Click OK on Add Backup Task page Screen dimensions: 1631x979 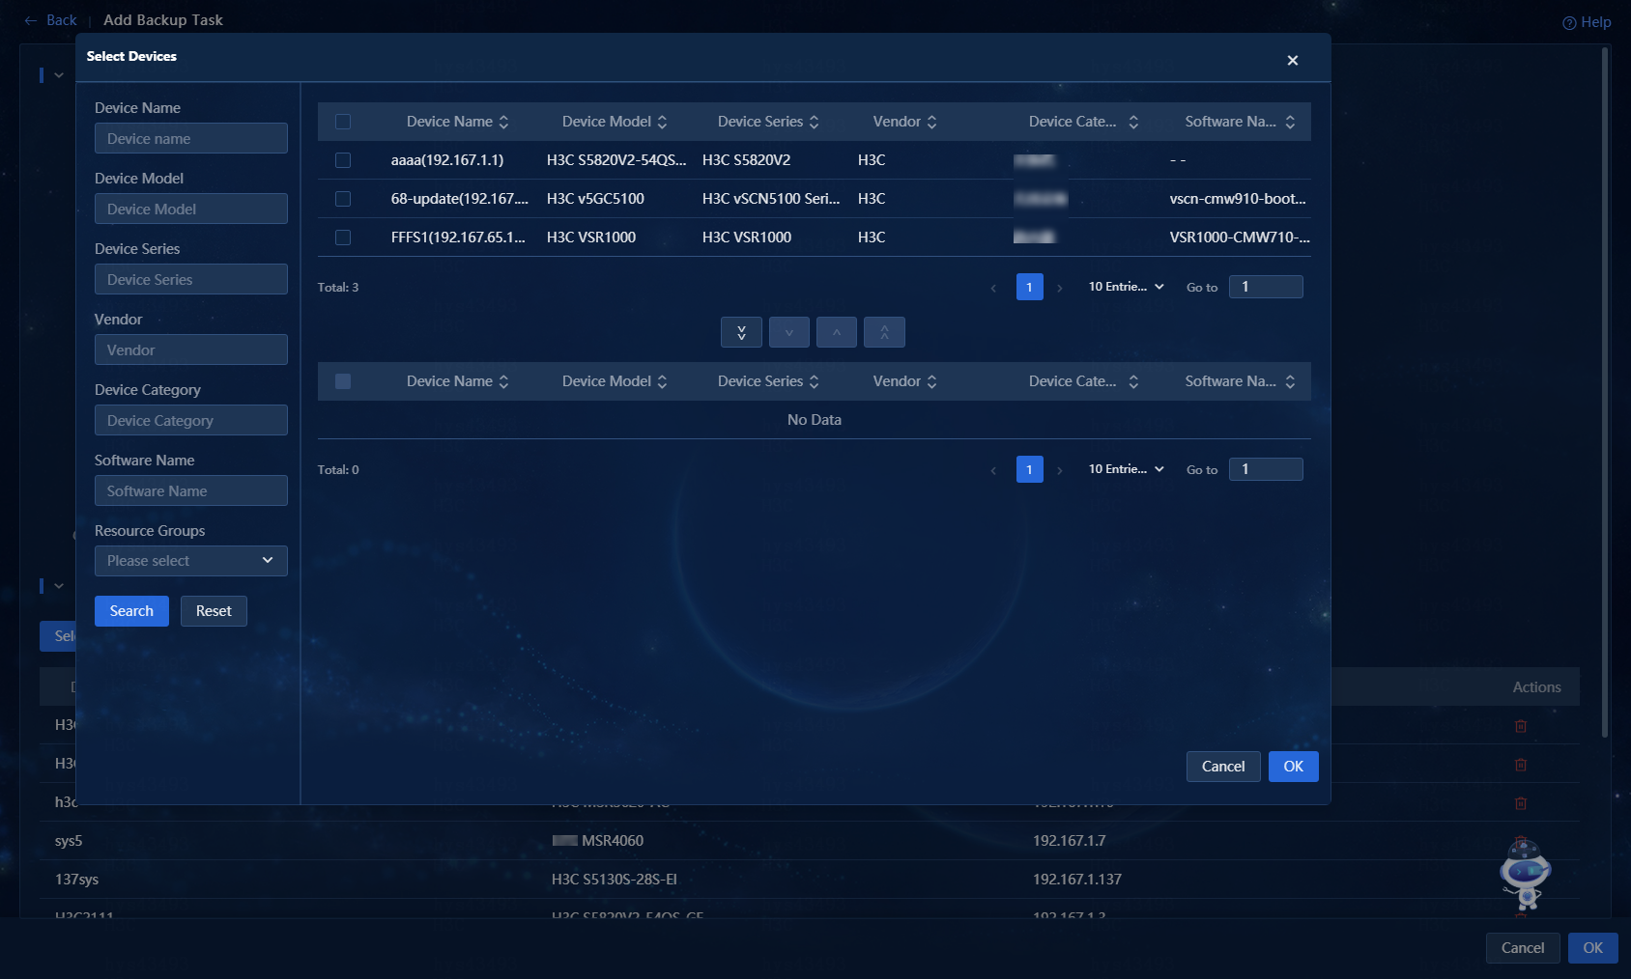pos(1593,948)
